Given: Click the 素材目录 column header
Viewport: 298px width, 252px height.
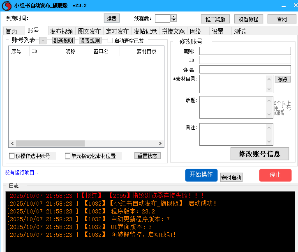Looking at the screenshot, I should [x=142, y=51].
